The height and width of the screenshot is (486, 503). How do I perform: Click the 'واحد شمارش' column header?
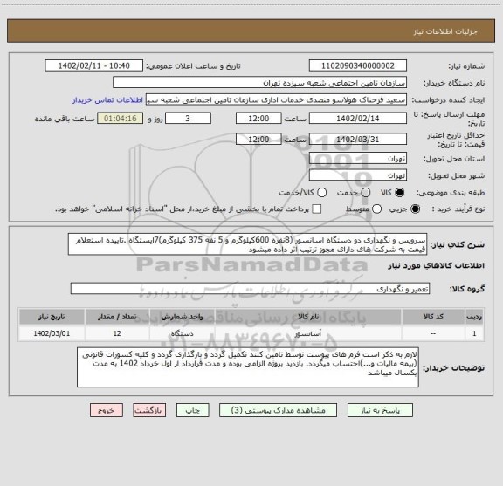tap(182, 317)
